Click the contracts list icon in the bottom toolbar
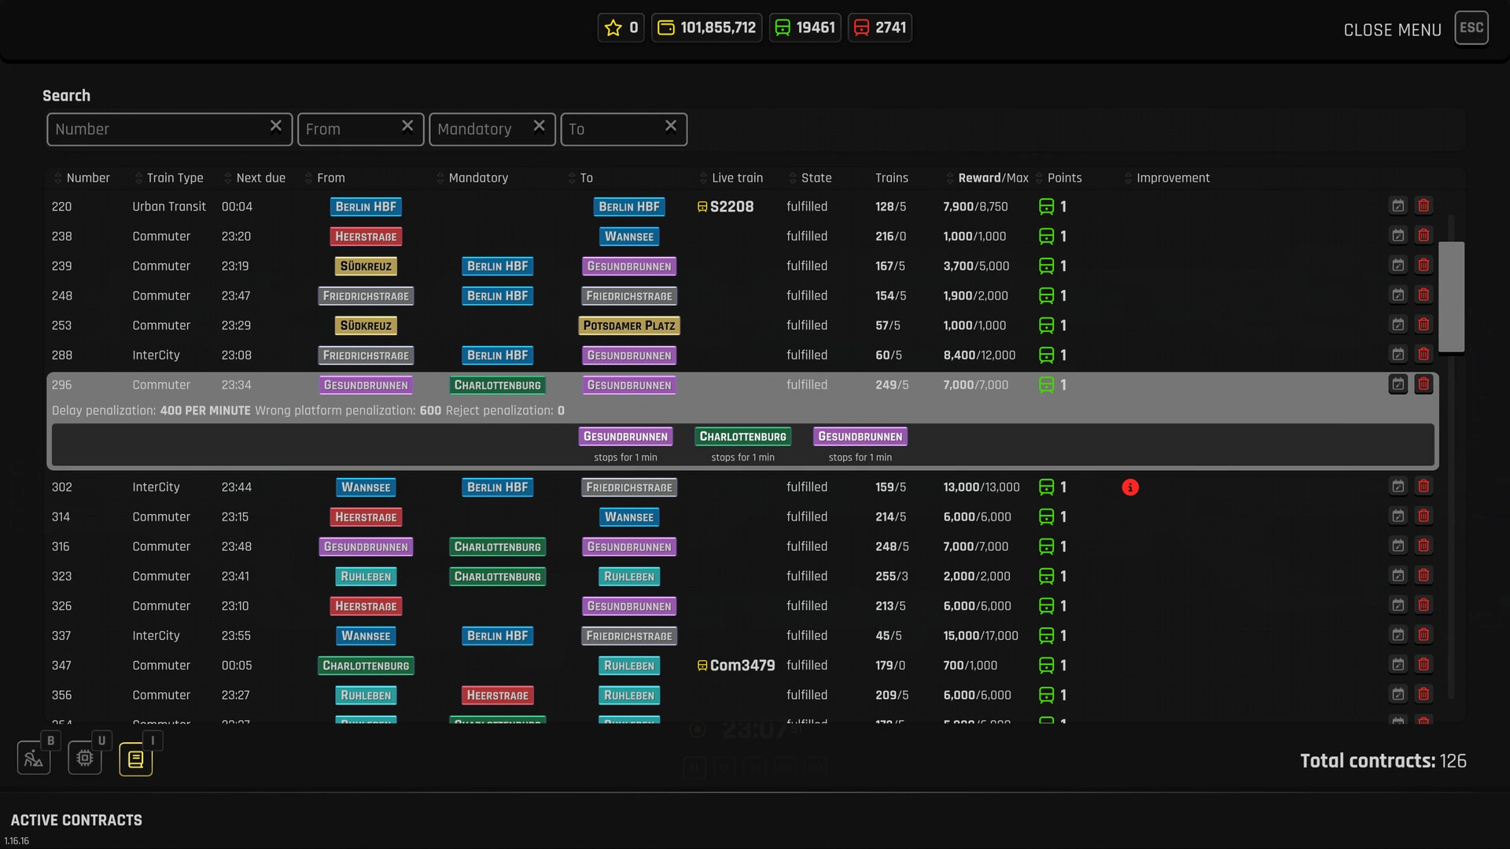1510x849 pixels. 134,758
